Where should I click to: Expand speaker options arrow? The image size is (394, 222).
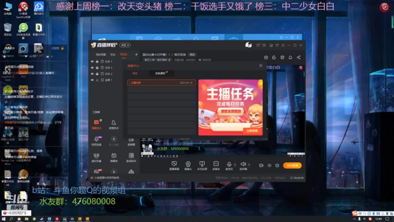tap(249, 165)
